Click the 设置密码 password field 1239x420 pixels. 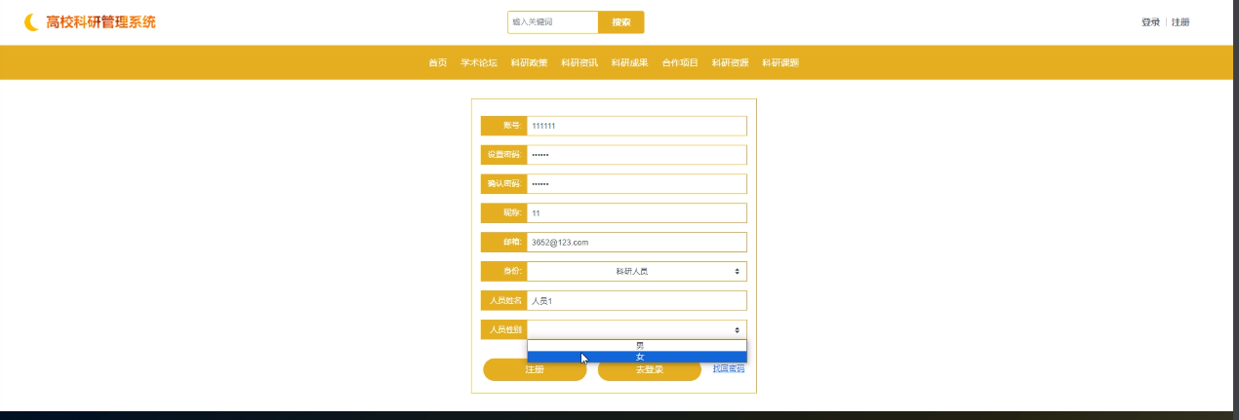point(636,155)
